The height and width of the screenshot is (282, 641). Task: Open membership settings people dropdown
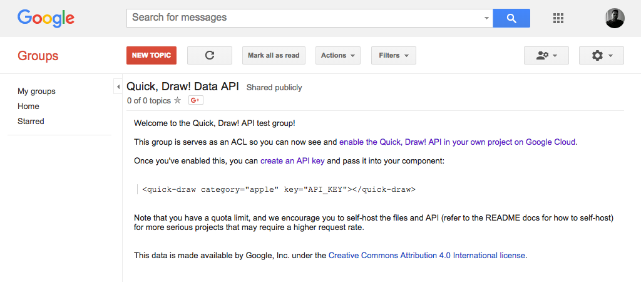(546, 55)
